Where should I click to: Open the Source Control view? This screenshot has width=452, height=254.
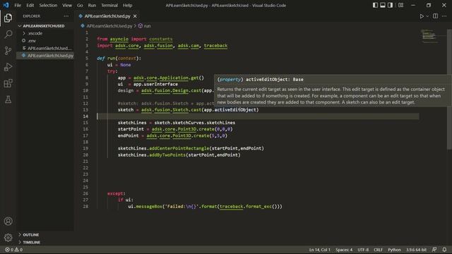[8, 51]
